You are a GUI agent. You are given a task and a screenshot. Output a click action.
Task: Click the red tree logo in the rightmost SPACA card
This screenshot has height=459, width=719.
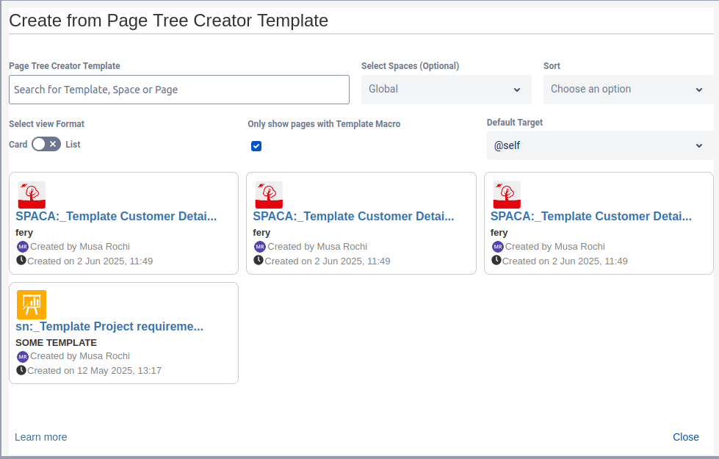507,195
